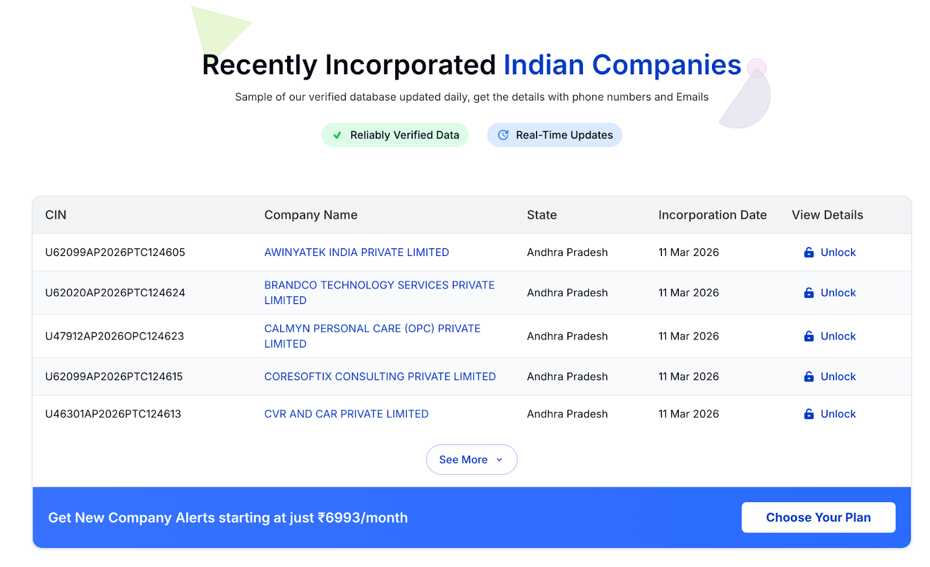
Task: Click the refresh clock icon on Real-Time Updates
Action: pos(503,135)
